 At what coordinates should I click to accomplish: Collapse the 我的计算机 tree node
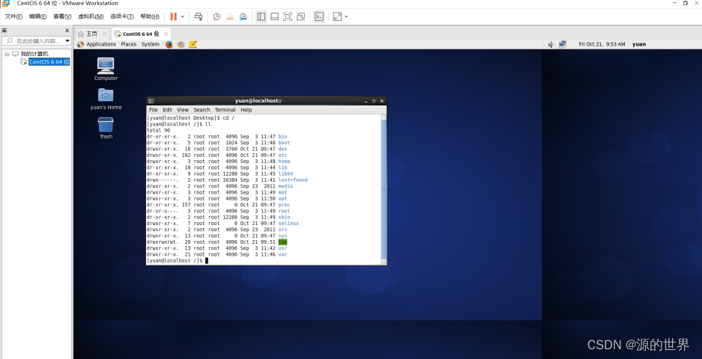pos(7,54)
